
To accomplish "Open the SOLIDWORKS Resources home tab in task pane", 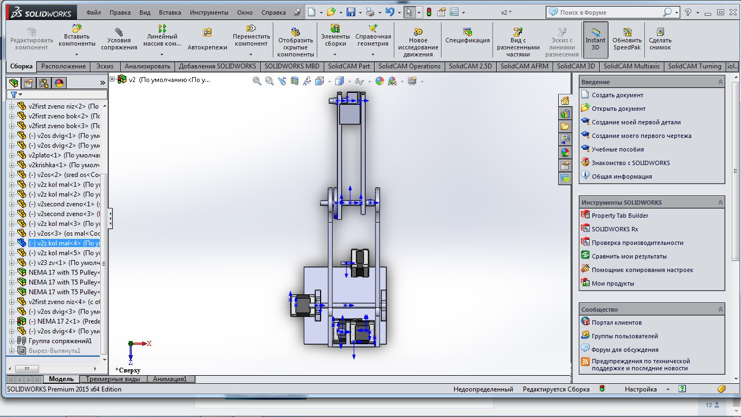I will click(565, 101).
